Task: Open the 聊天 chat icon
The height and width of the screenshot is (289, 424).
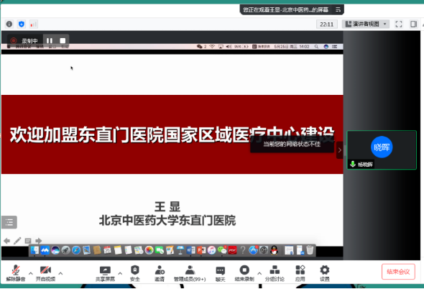Action: 221,273
